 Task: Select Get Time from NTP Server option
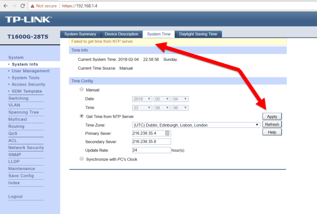pyautogui.click(x=81, y=116)
